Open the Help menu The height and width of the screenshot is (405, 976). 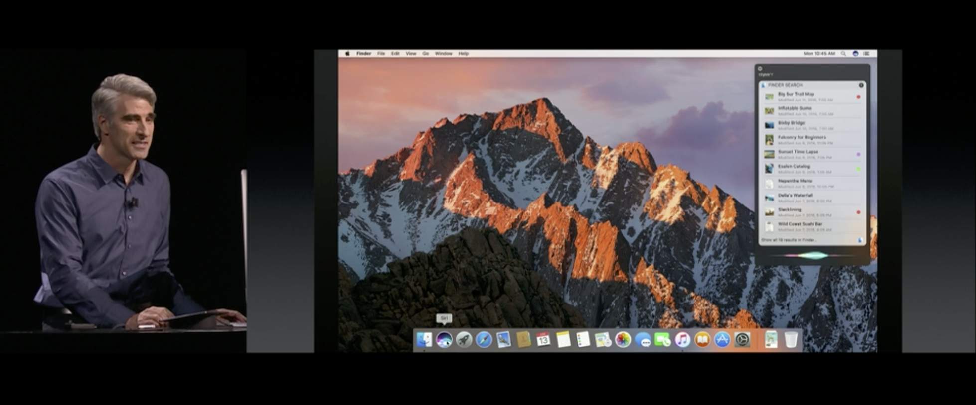pos(464,54)
